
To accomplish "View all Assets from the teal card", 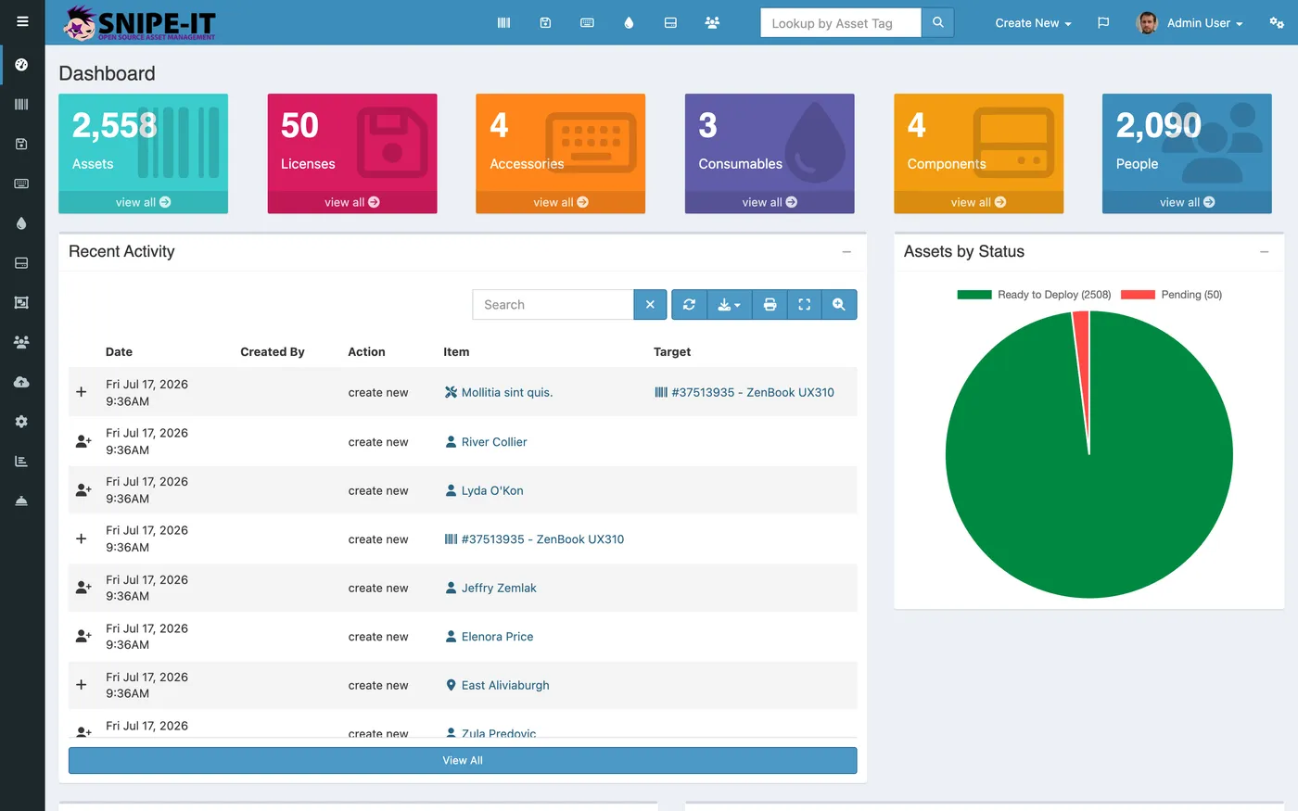I will tap(143, 202).
